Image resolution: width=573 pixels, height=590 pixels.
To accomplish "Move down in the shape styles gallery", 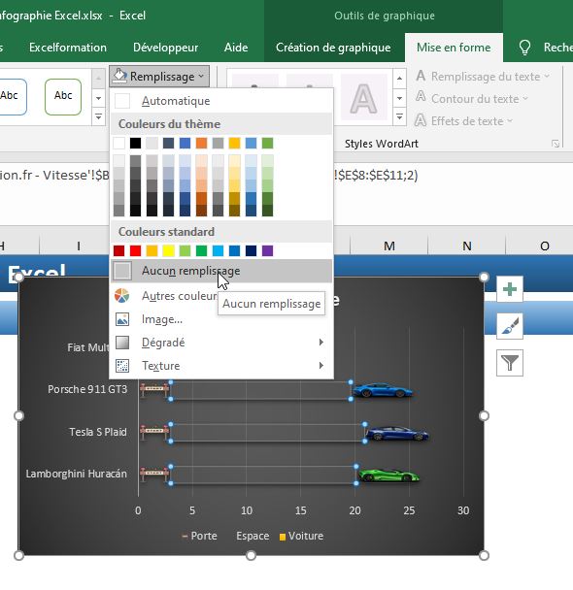I will (98, 99).
